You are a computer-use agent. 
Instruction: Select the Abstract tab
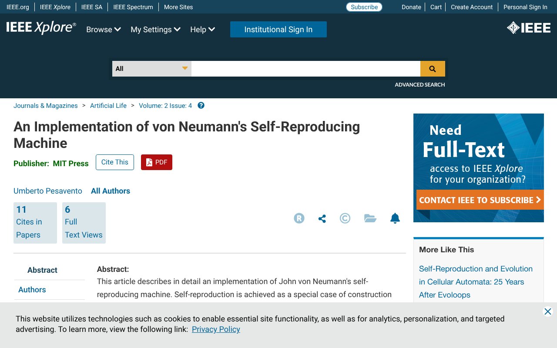(42, 270)
